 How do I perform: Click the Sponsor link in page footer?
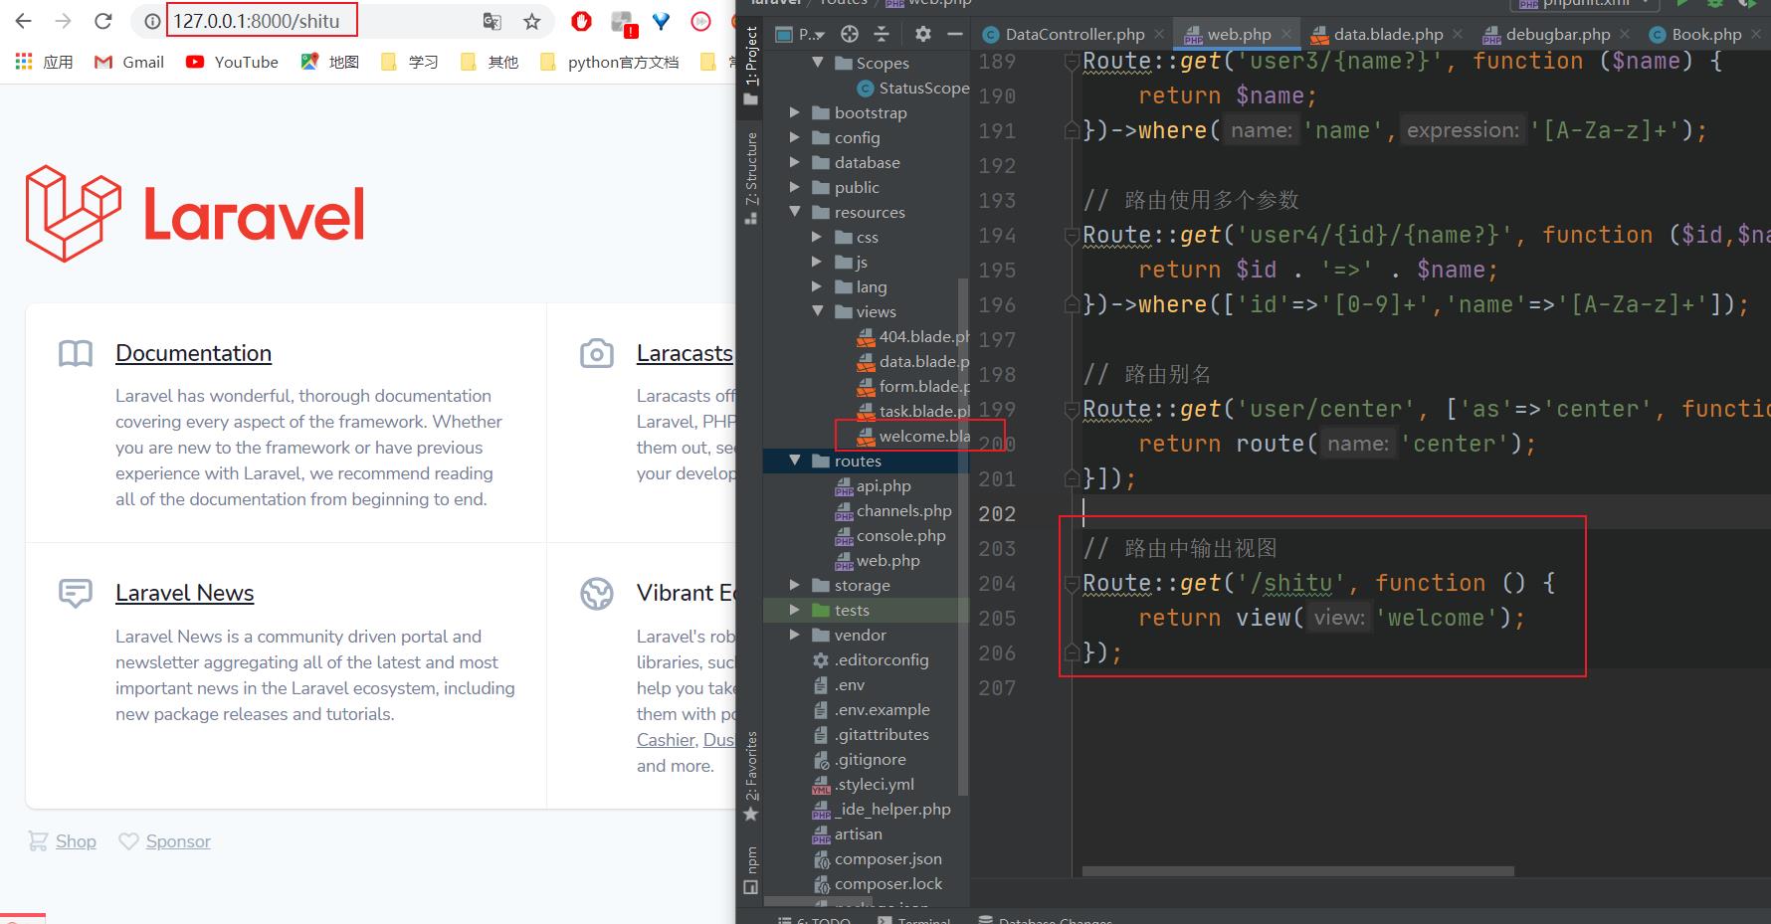tap(178, 841)
